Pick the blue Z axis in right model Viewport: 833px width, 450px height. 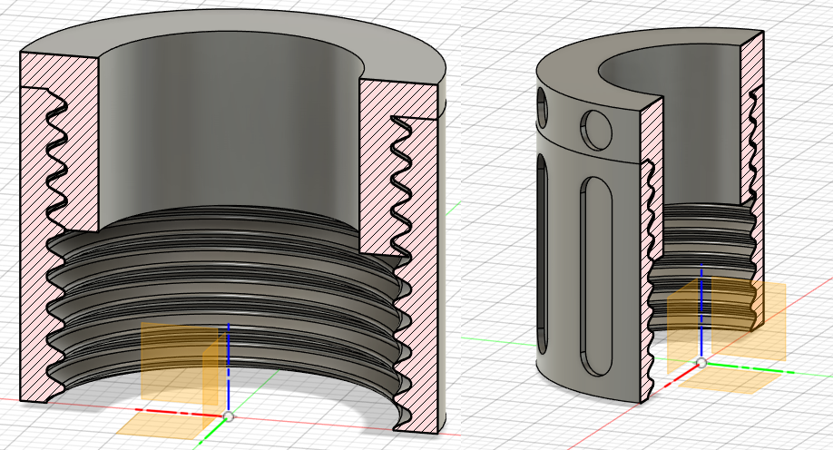click(x=701, y=309)
